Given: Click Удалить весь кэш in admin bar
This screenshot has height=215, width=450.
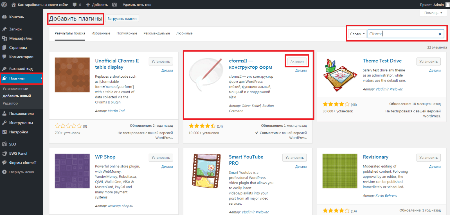Looking at the screenshot, I should coord(137,5).
